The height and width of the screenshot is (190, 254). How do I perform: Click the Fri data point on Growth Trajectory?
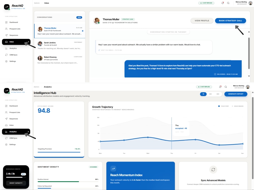click(x=195, y=140)
